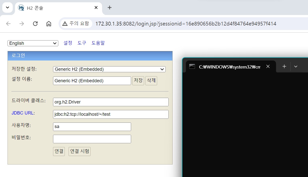308x177 pixels.
Task: Click the browser back arrow
Action: (x=8, y=24)
